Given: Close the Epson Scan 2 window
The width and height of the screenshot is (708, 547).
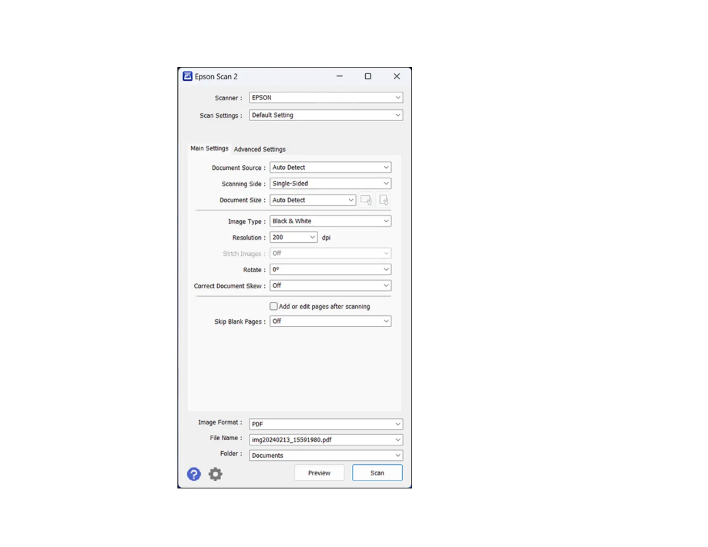Looking at the screenshot, I should click(396, 76).
